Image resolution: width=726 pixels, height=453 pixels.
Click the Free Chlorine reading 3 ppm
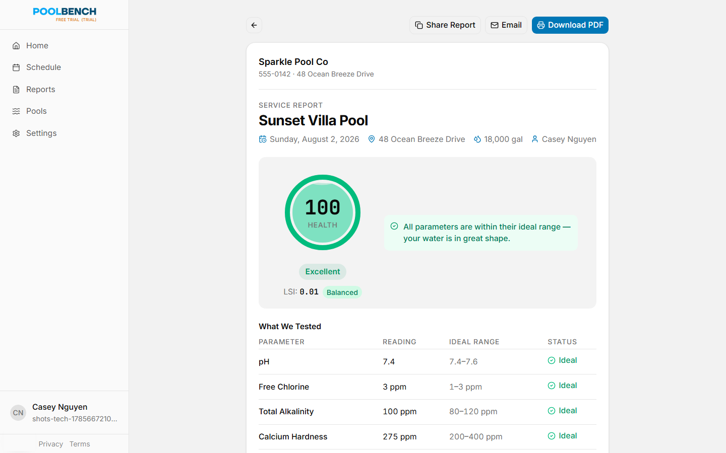coord(394,387)
